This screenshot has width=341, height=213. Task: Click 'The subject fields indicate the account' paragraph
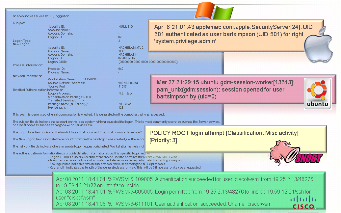click(116, 123)
